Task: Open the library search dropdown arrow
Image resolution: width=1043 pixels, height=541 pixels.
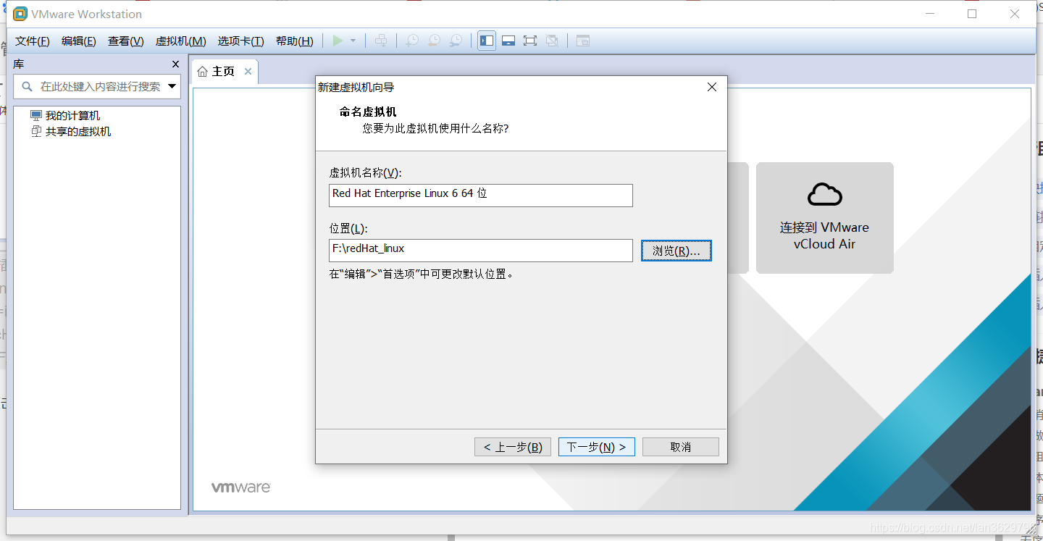Action: pyautogui.click(x=172, y=87)
